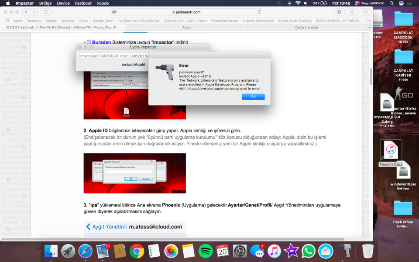Click the jailbreaktr.com address bar
This screenshot has width=419, height=262.
[x=186, y=12]
